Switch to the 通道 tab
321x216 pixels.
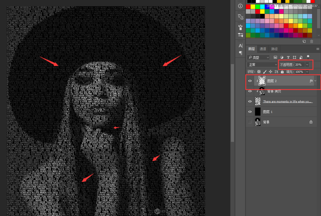[x=263, y=49]
